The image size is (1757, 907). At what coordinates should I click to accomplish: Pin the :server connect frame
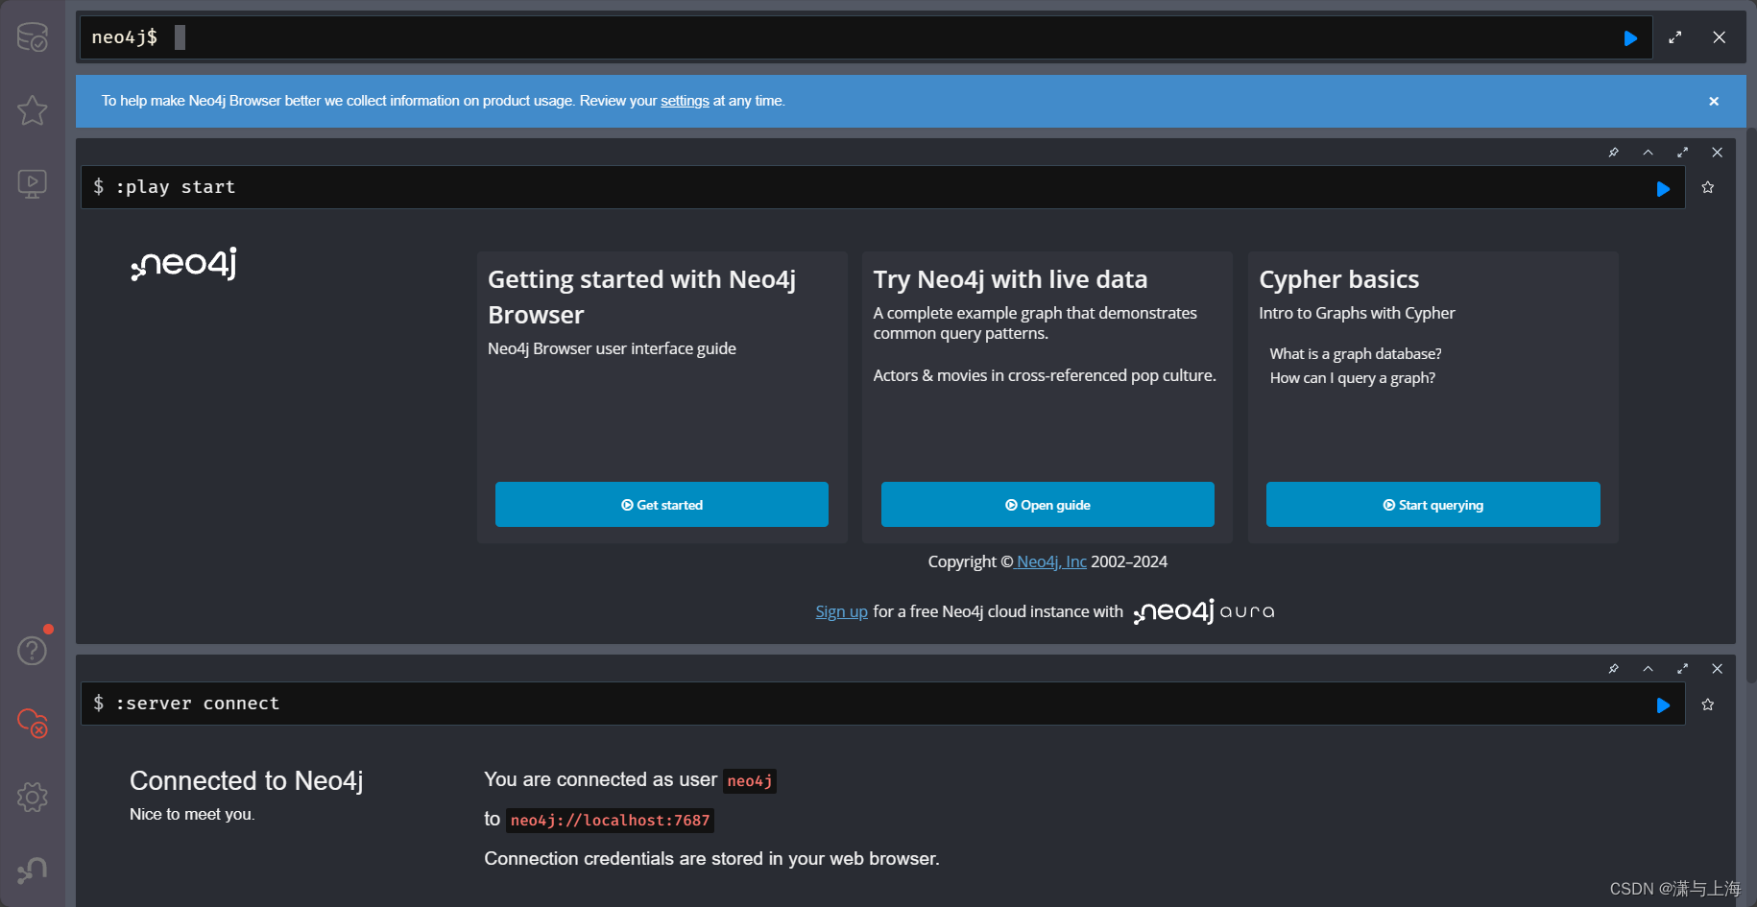pyautogui.click(x=1614, y=669)
